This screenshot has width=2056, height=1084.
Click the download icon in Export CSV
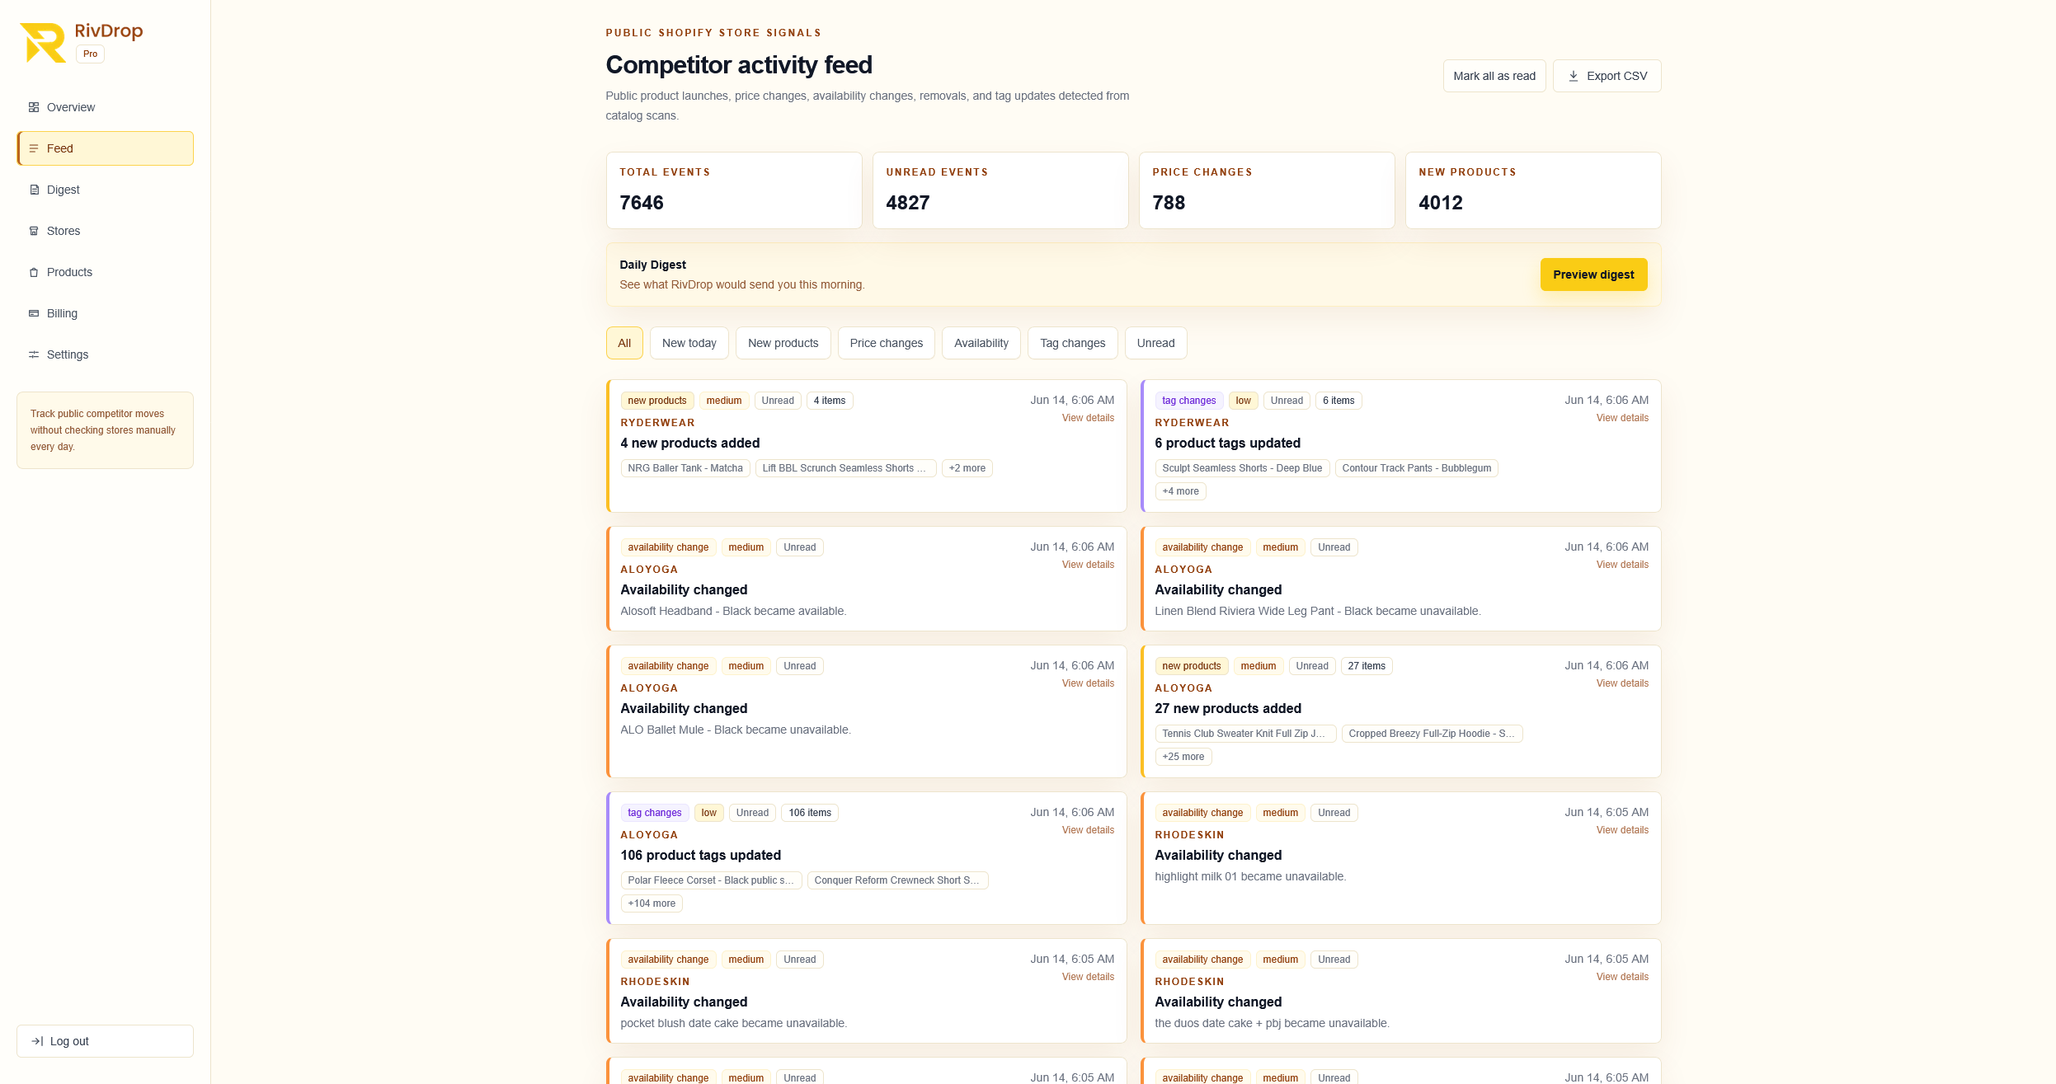(1574, 76)
